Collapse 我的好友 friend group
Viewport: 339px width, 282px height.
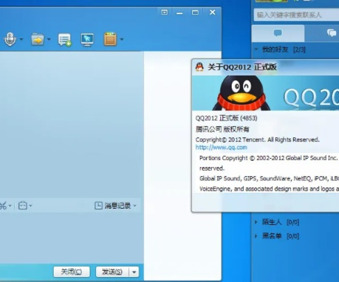click(x=256, y=49)
